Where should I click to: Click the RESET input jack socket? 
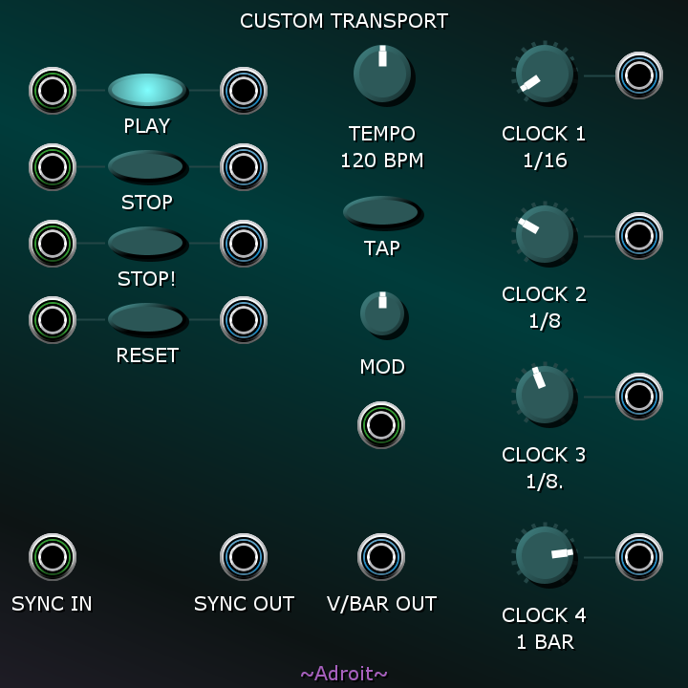(x=53, y=319)
